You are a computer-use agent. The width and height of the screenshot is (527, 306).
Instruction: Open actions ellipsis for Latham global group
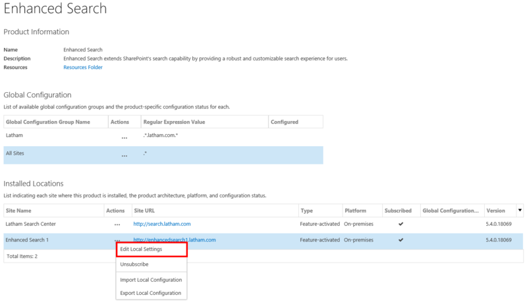click(124, 138)
